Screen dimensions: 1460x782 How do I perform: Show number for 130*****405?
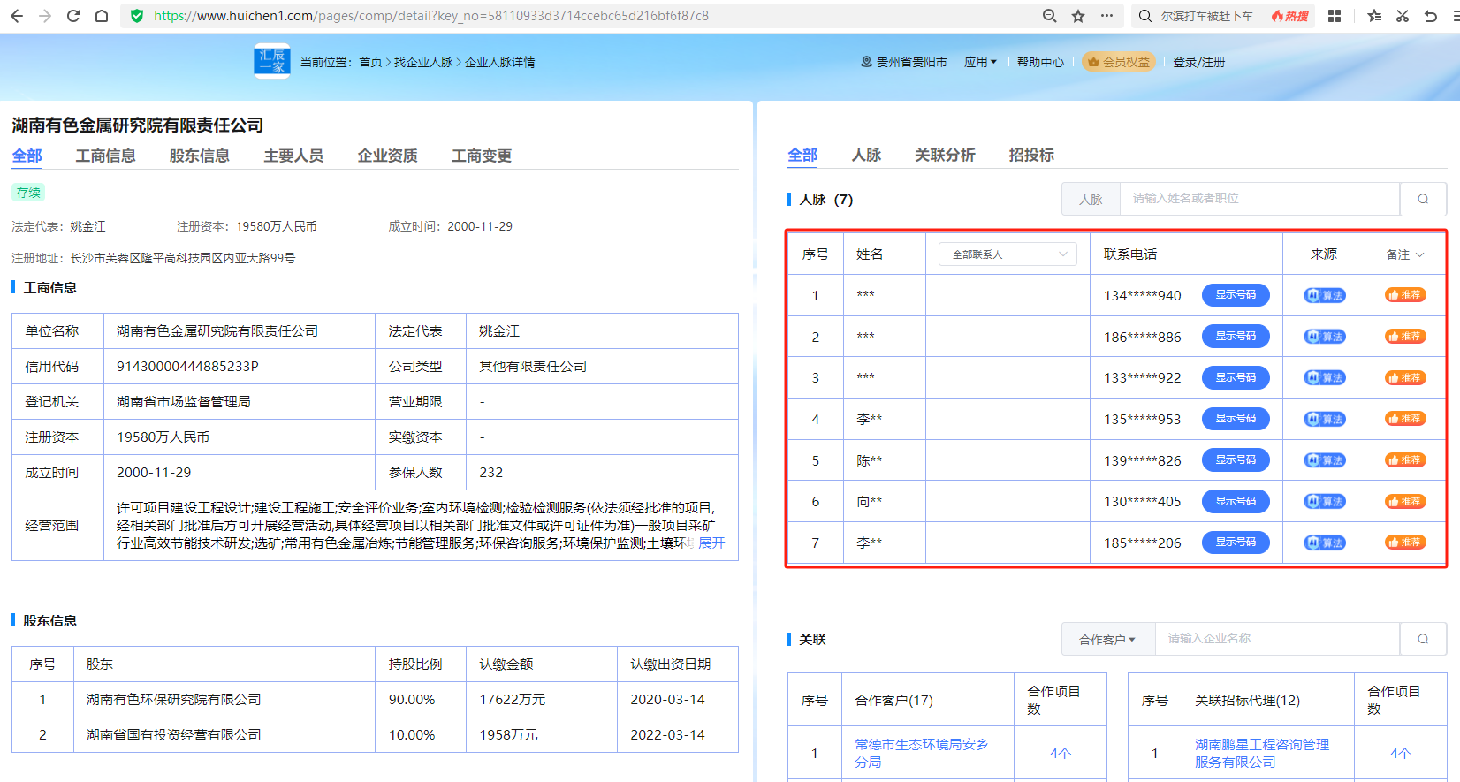[1236, 501]
